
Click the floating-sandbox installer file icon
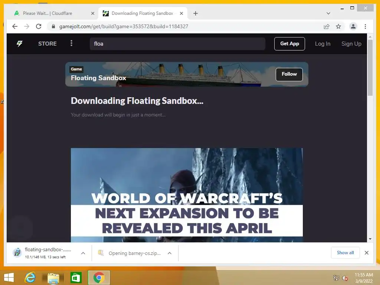pyautogui.click(x=17, y=253)
